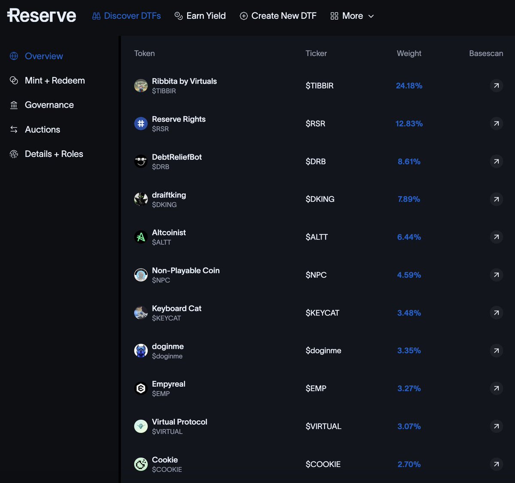Screen dimensions: 515x483
Task: Click the Cookie token logo
Action: point(141,464)
